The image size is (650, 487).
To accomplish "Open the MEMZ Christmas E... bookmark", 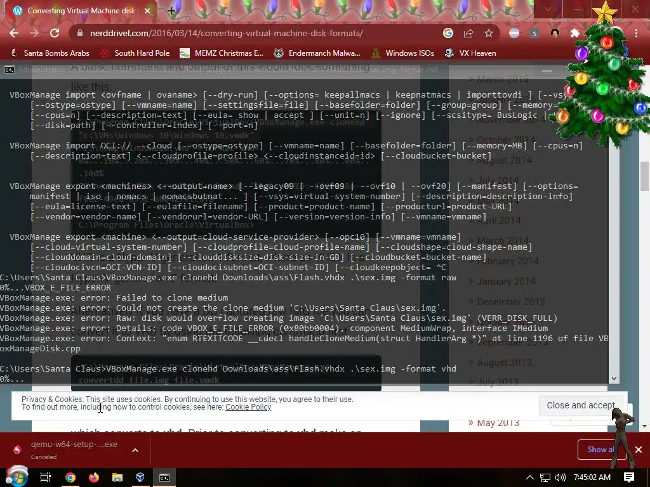I will (x=222, y=53).
